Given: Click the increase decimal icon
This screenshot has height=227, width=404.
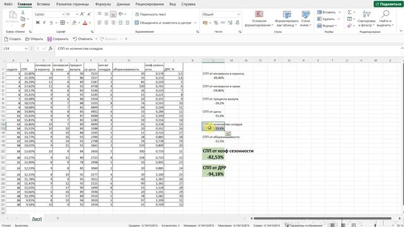Looking at the screenshot, I should pos(230,23).
